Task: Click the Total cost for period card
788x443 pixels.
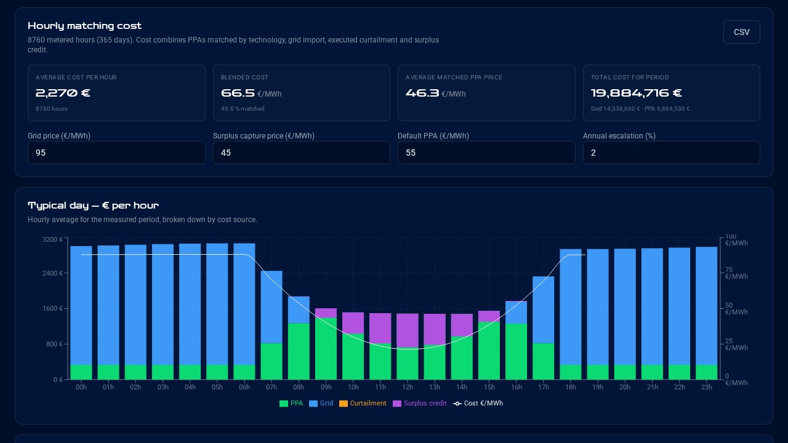Action: coord(672,93)
